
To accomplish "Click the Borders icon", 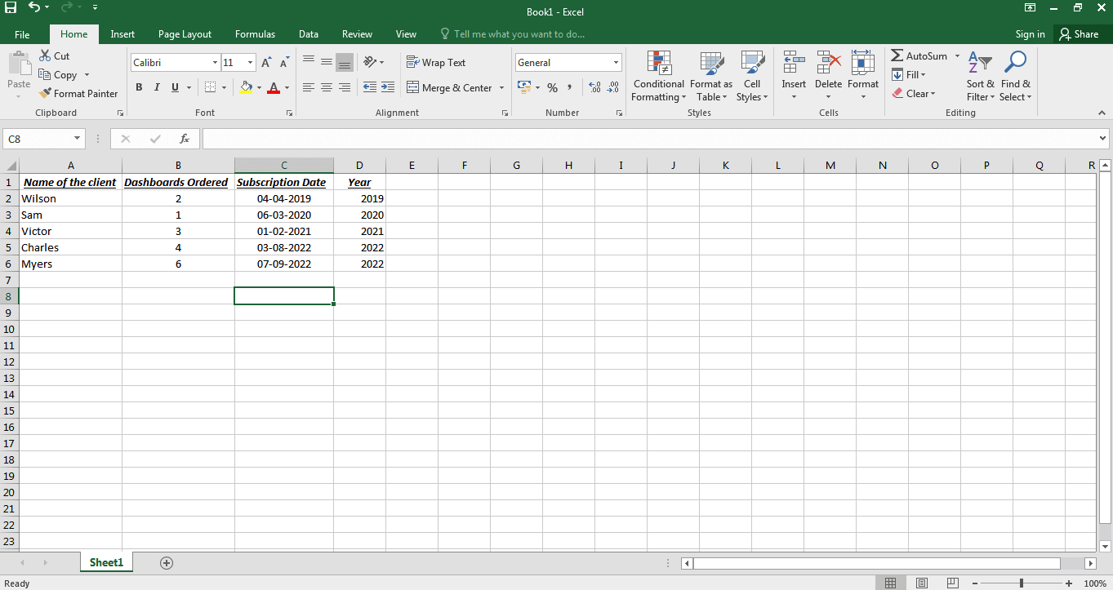I will click(x=211, y=87).
